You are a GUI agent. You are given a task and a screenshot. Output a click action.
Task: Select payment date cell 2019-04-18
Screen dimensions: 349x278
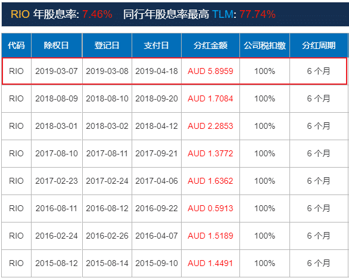click(x=157, y=71)
